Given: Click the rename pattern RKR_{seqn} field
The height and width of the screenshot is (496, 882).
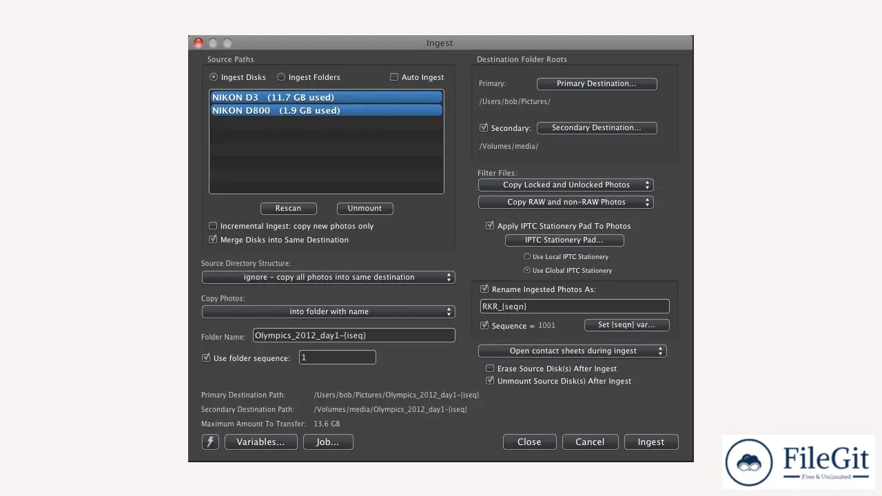Looking at the screenshot, I should tap(575, 307).
